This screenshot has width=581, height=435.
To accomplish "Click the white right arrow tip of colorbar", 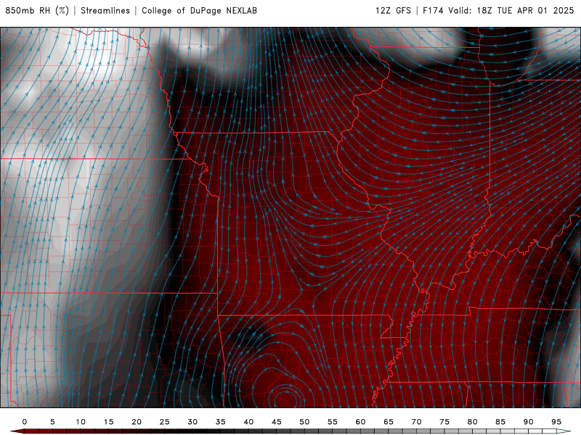I will (564, 431).
